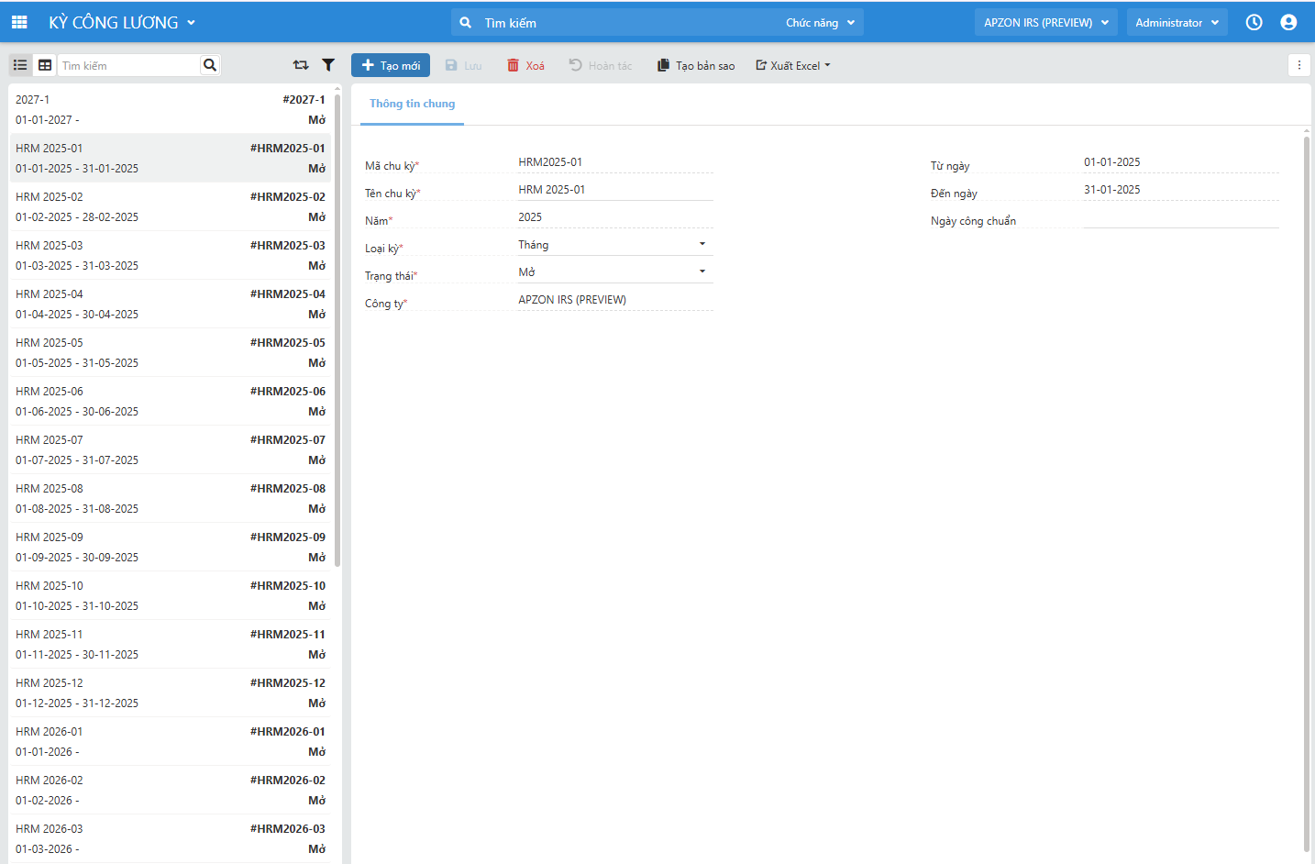The image size is (1315, 864).
Task: Select list record HRM 2025-01
Action: [x=171, y=158]
